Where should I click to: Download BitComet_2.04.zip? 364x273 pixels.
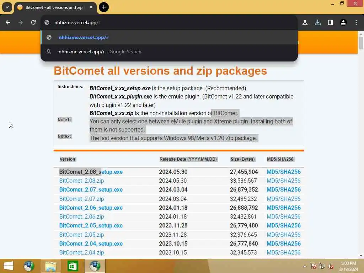click(x=81, y=253)
